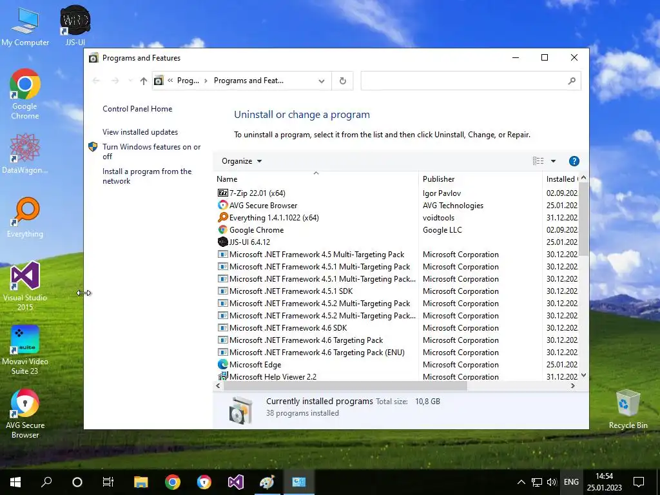Expand the address bar history dropdown
This screenshot has width=660, height=495.
[322, 81]
